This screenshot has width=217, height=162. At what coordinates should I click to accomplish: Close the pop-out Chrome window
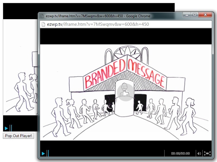tap(205, 15)
